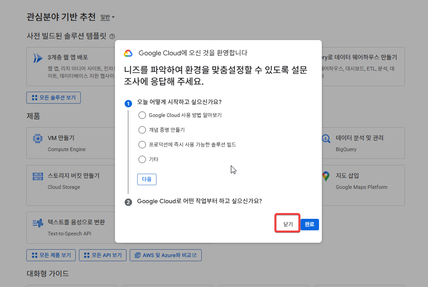428x287 pixels.
Task: Click 닫기 to dismiss the dialog
Action: click(x=288, y=224)
